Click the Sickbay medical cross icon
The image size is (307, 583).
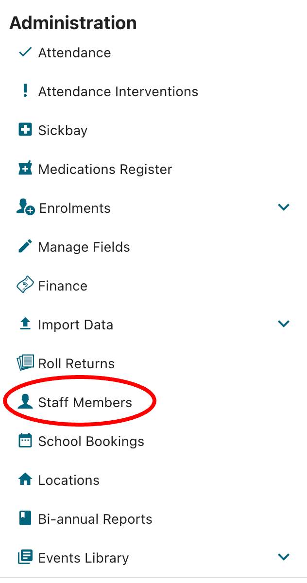point(25,130)
